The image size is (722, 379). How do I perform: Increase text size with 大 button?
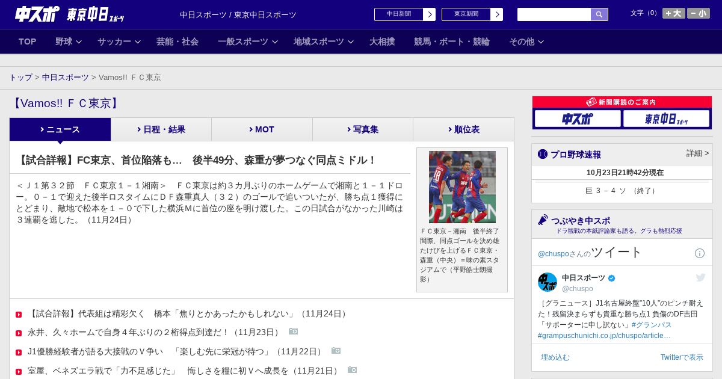[673, 13]
